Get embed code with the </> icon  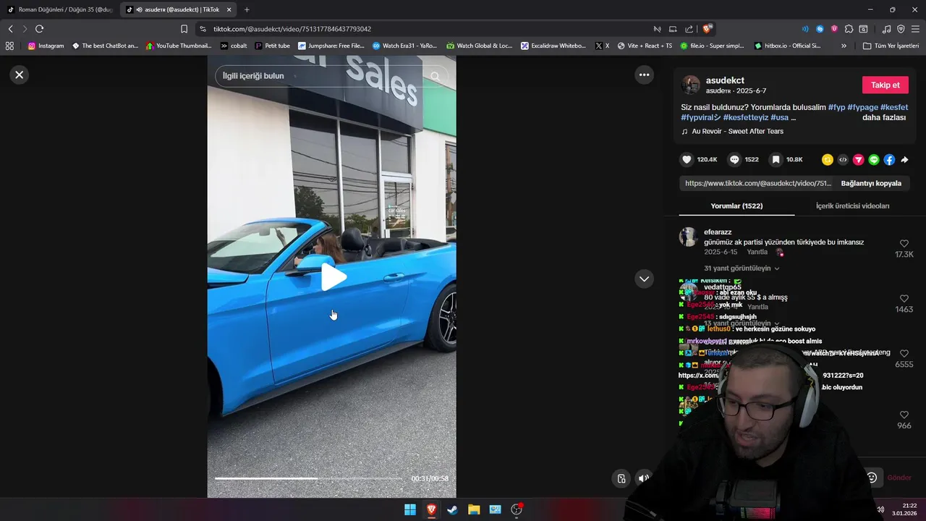[843, 159]
